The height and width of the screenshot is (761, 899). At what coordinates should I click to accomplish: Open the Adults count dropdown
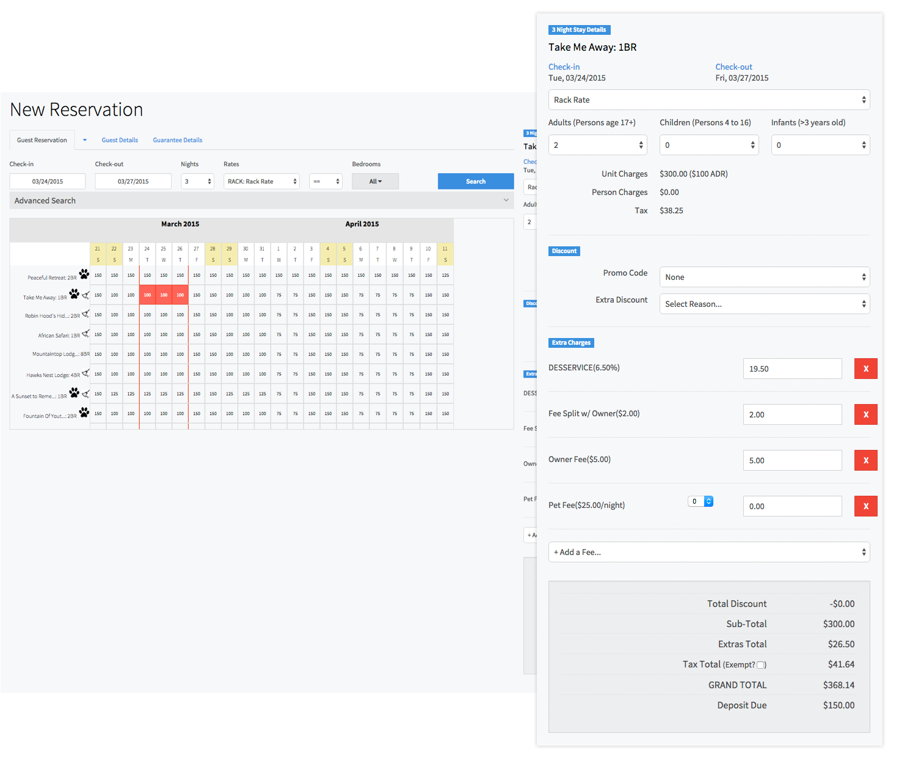click(598, 145)
